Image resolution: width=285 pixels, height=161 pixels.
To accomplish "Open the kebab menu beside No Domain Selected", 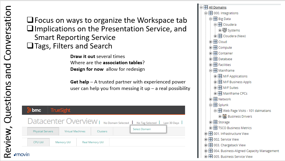I will point(132,123).
